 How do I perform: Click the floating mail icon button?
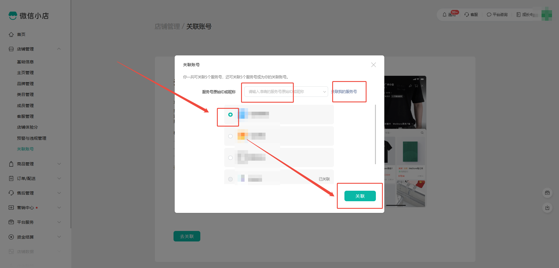click(547, 193)
